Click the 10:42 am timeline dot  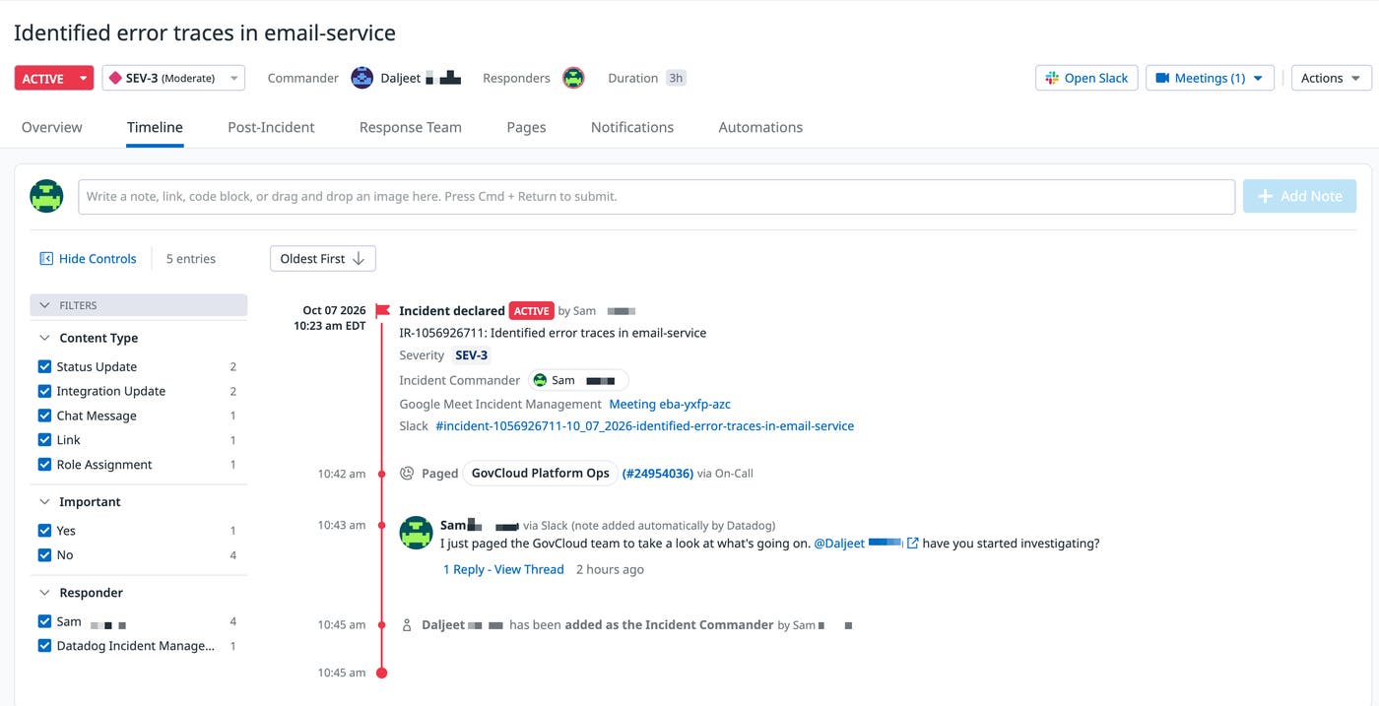coord(382,474)
